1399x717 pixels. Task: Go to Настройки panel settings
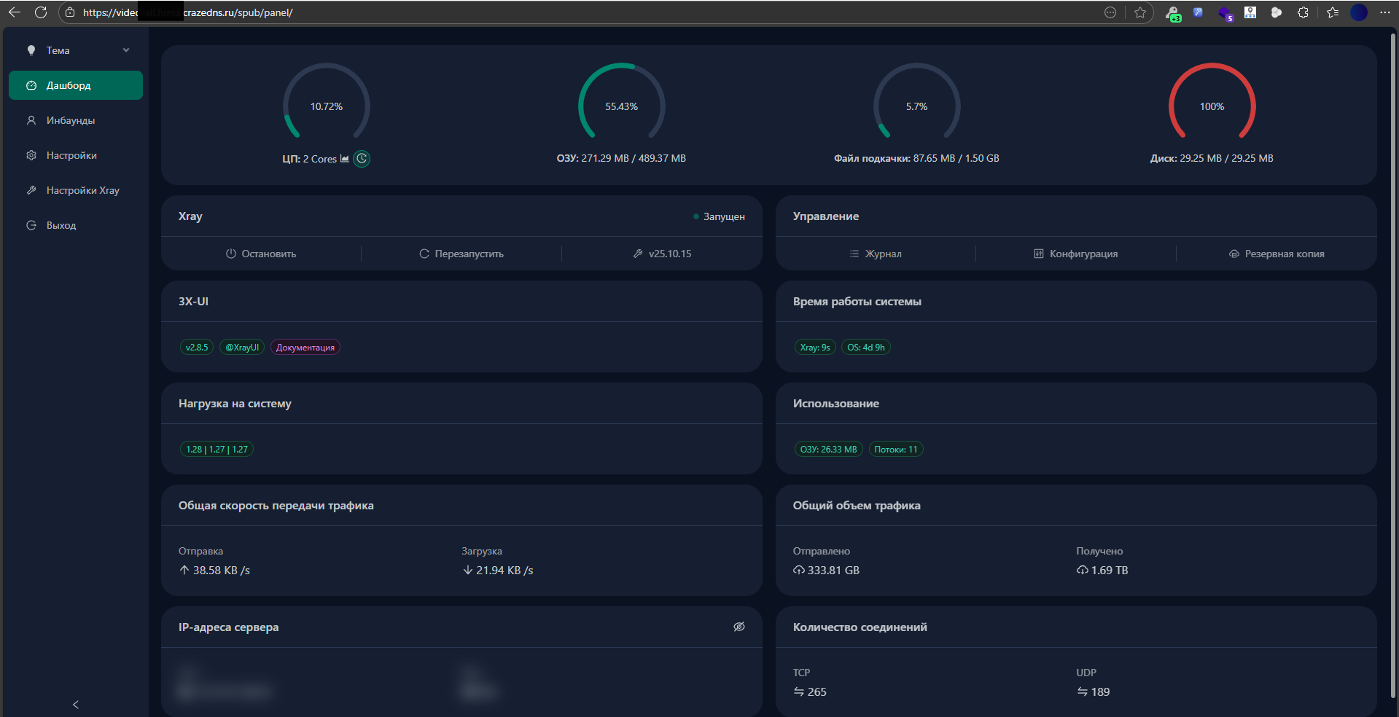(71, 155)
